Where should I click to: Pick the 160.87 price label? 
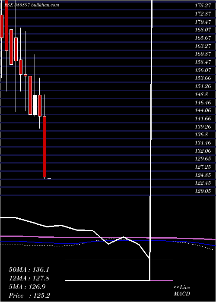203,54
